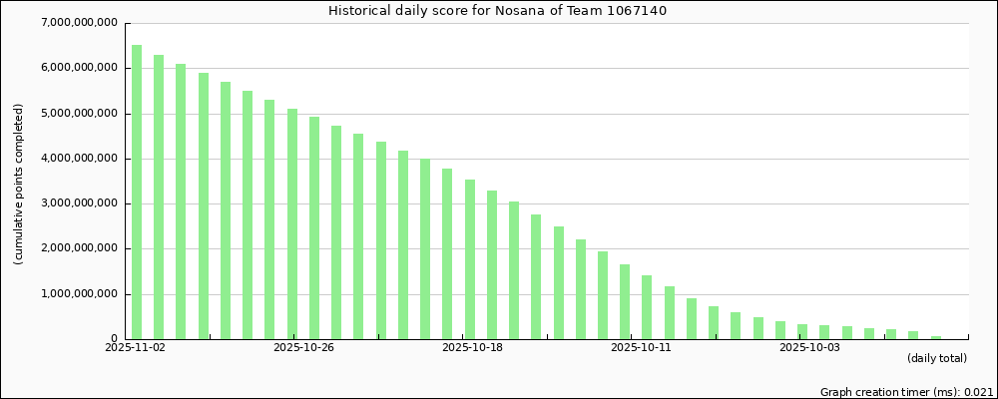Click the chart title mentioning Nosana
The height and width of the screenshot is (399, 998).
click(498, 11)
